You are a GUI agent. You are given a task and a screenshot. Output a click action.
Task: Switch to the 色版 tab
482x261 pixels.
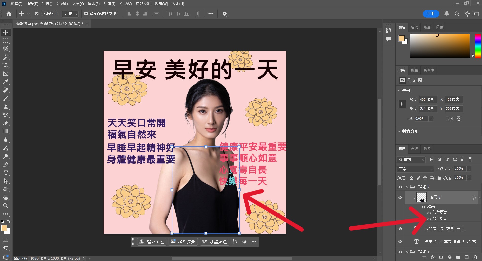[x=414, y=149]
